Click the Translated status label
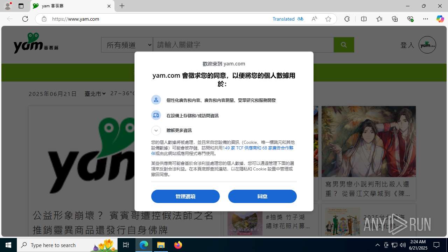 283,19
